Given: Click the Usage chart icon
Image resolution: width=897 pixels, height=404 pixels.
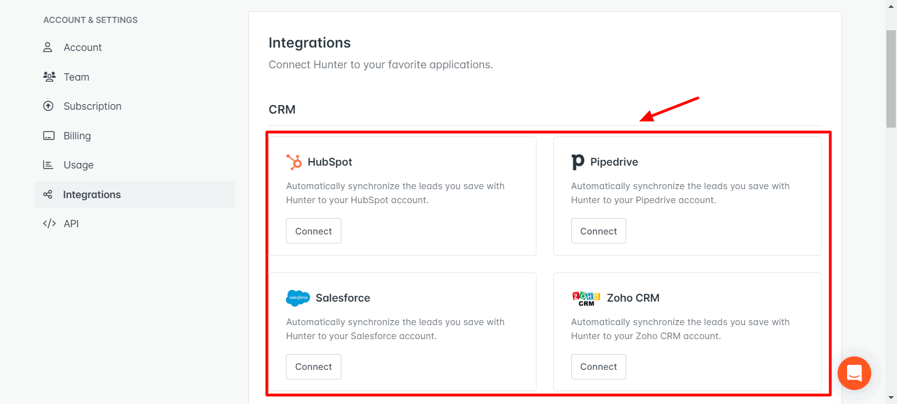Looking at the screenshot, I should coord(48,165).
